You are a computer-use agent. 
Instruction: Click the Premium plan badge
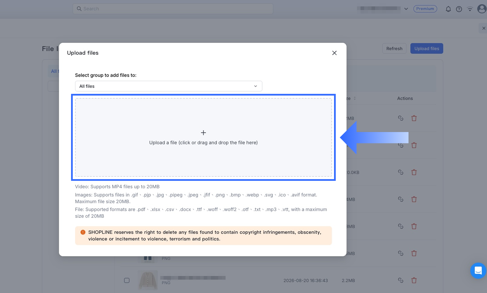coord(425,9)
